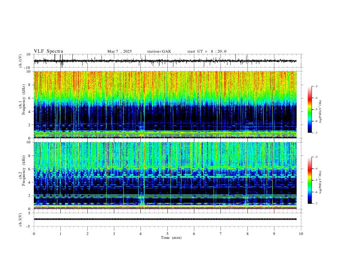Click the ch.1 colorbar PSD unit label
Image resolution: width=339 pixels, height=262 pixels.
click(320, 112)
